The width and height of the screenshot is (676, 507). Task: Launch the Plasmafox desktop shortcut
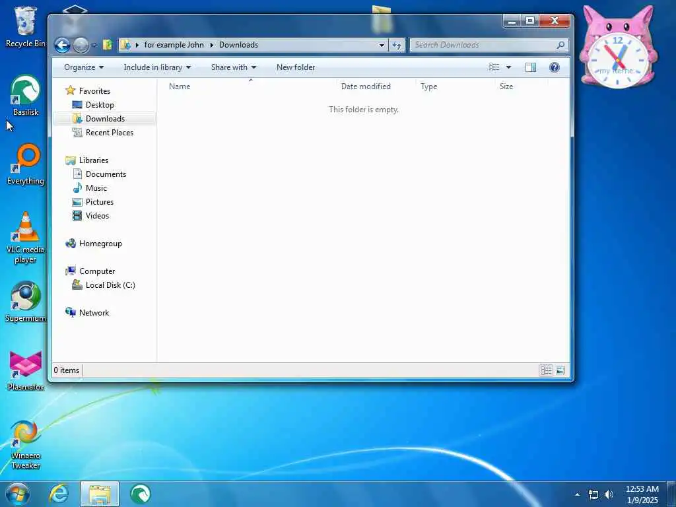point(26,371)
